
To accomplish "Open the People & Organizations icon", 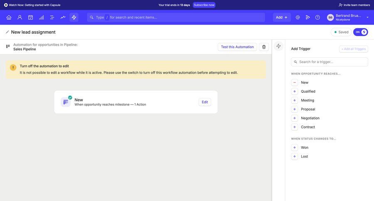I will (20, 17).
